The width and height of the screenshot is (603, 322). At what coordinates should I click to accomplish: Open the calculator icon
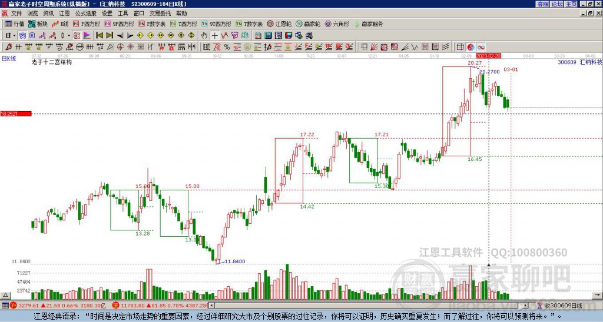click(x=269, y=36)
